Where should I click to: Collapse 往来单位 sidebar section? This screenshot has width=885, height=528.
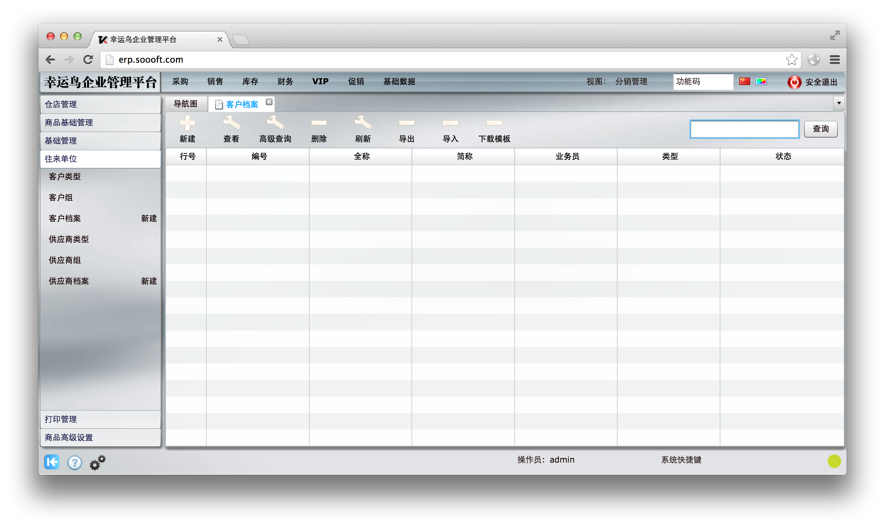pos(101,159)
